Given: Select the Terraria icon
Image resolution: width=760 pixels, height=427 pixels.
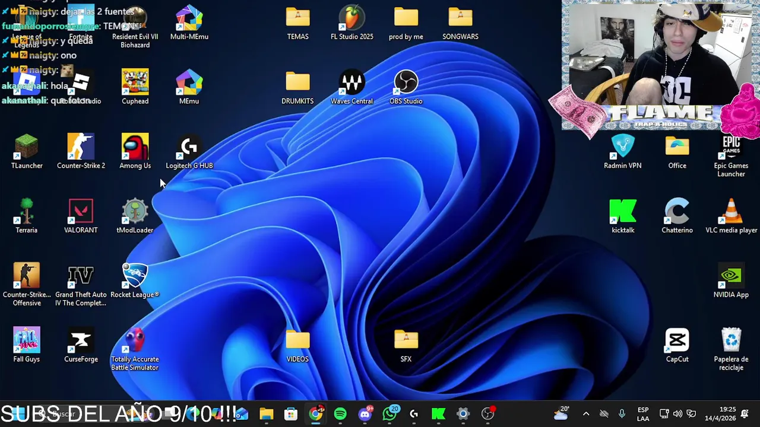Looking at the screenshot, I should tap(27, 216).
